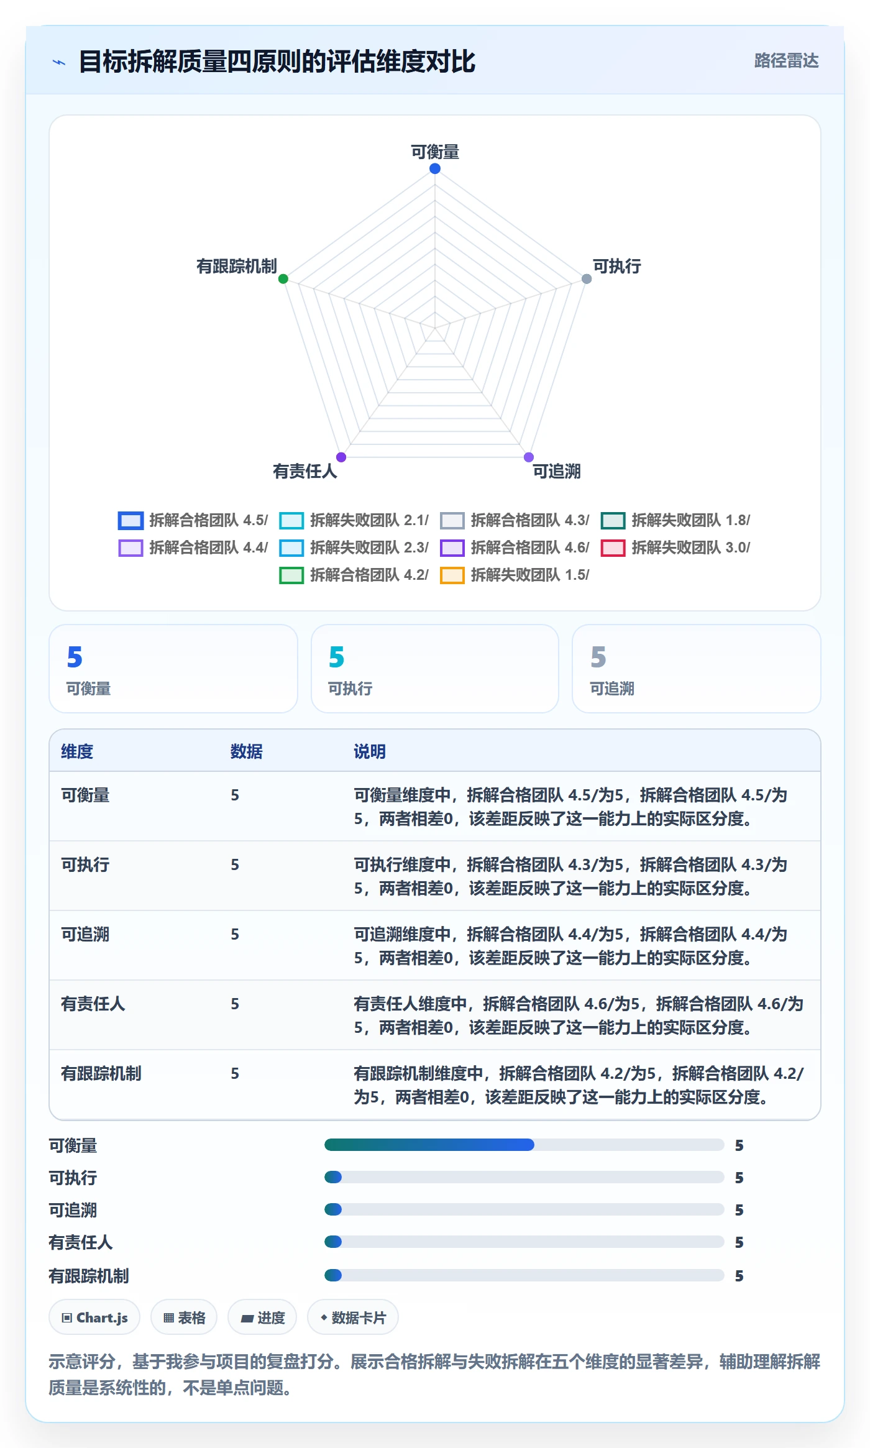
Task: Click the 有跟踪机制 progress bar
Action: click(524, 1275)
